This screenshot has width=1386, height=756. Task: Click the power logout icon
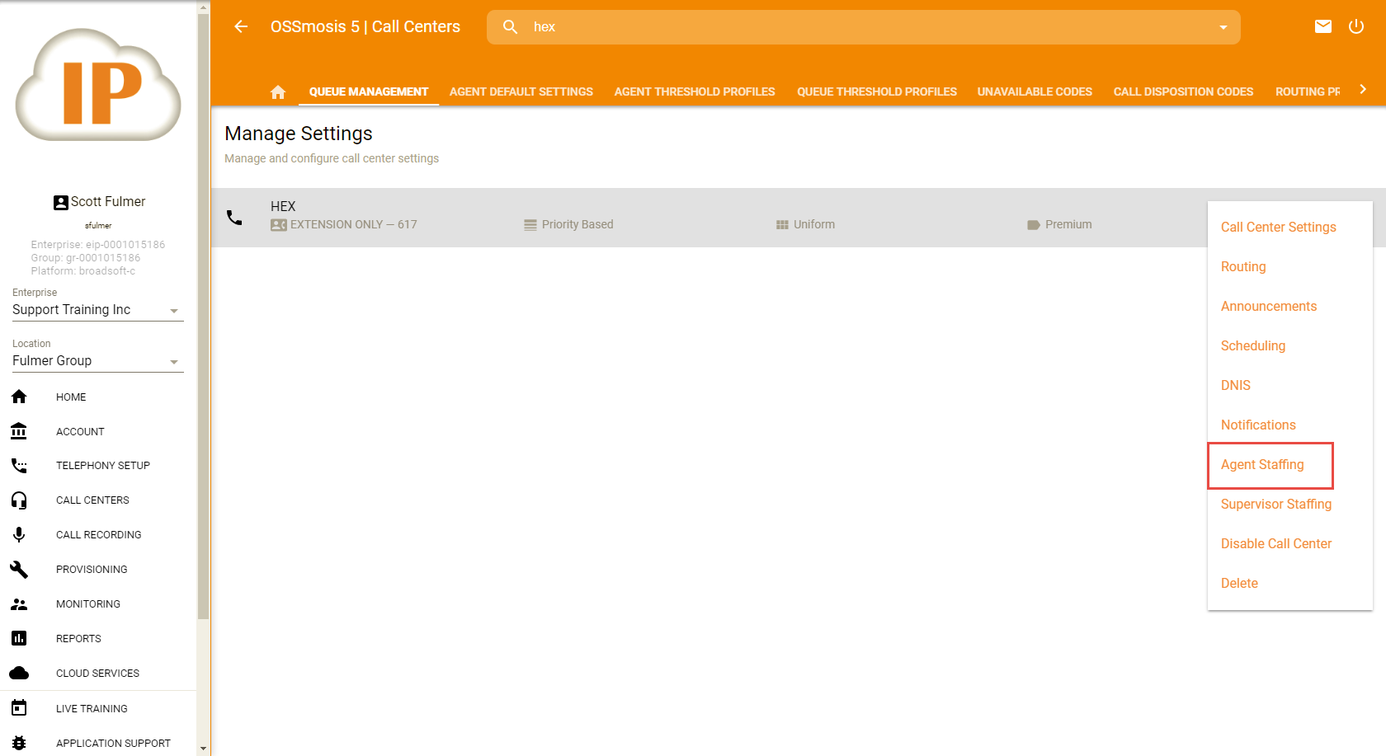(1356, 26)
